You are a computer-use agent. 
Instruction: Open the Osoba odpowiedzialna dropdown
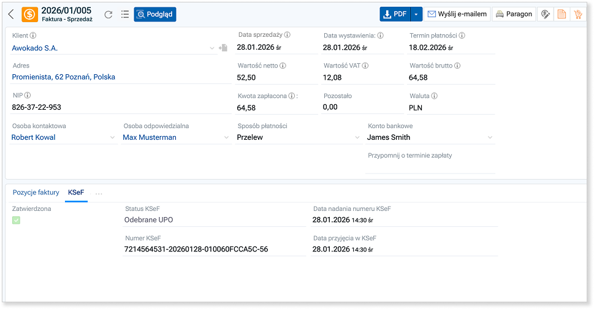pyautogui.click(x=226, y=138)
